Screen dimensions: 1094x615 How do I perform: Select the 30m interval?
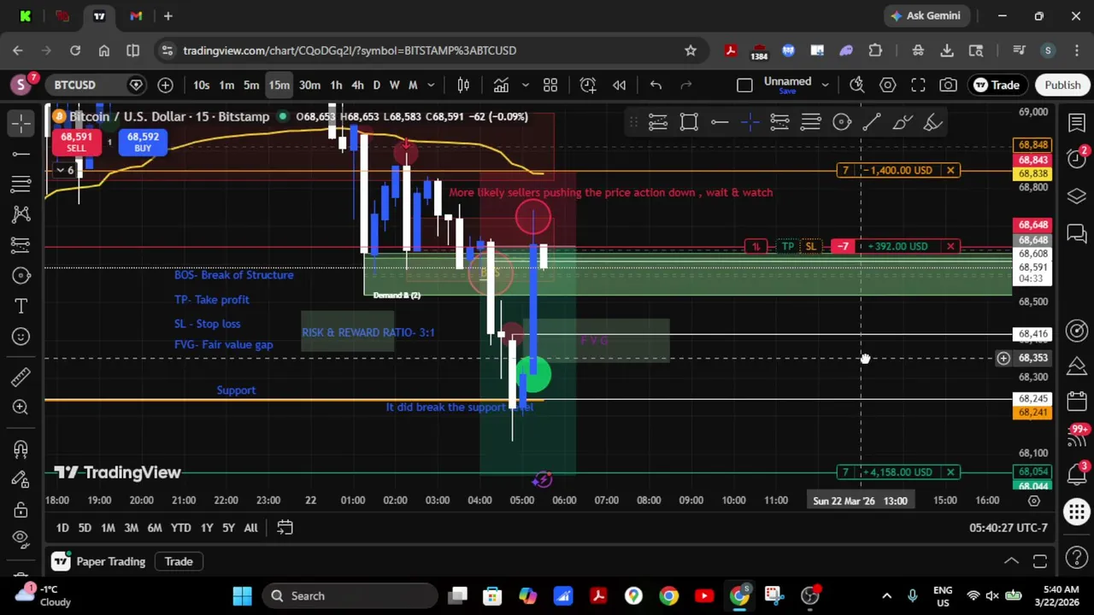tap(309, 85)
